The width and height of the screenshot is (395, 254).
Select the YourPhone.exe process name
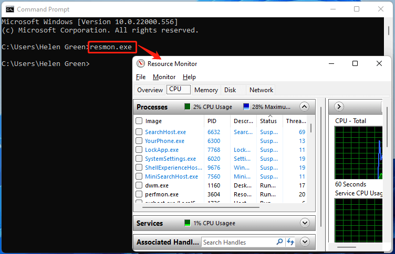164,141
